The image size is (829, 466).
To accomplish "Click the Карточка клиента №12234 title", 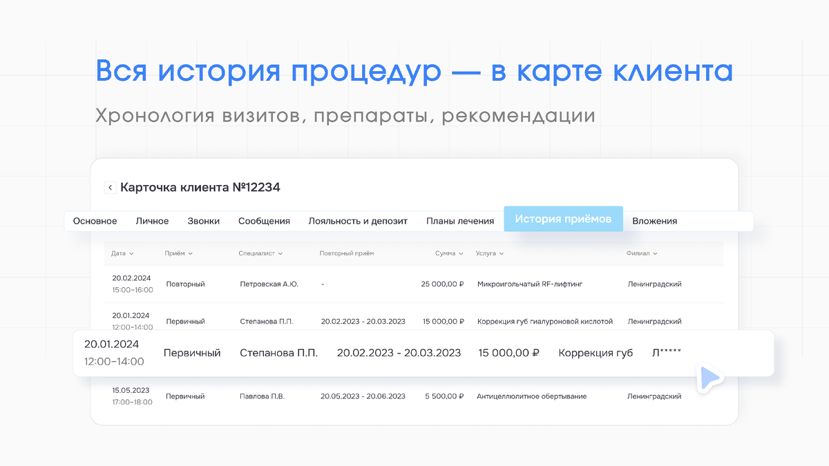I will 200,187.
